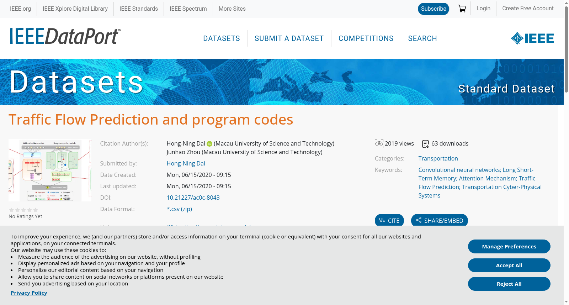Open the Privacy Policy link
This screenshot has width=569, height=305.
[x=29, y=293]
